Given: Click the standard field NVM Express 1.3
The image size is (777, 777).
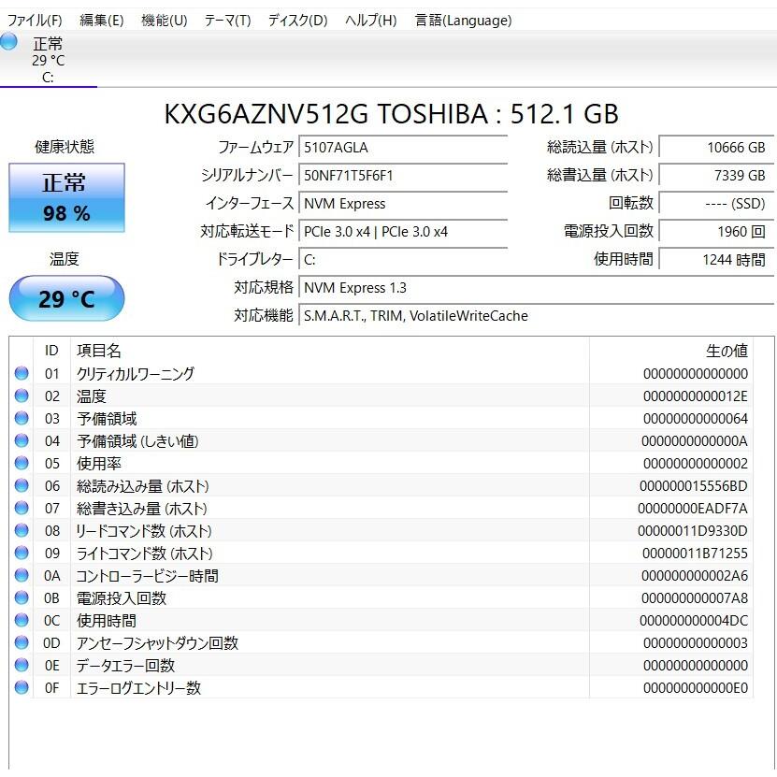Looking at the screenshot, I should (536, 287).
